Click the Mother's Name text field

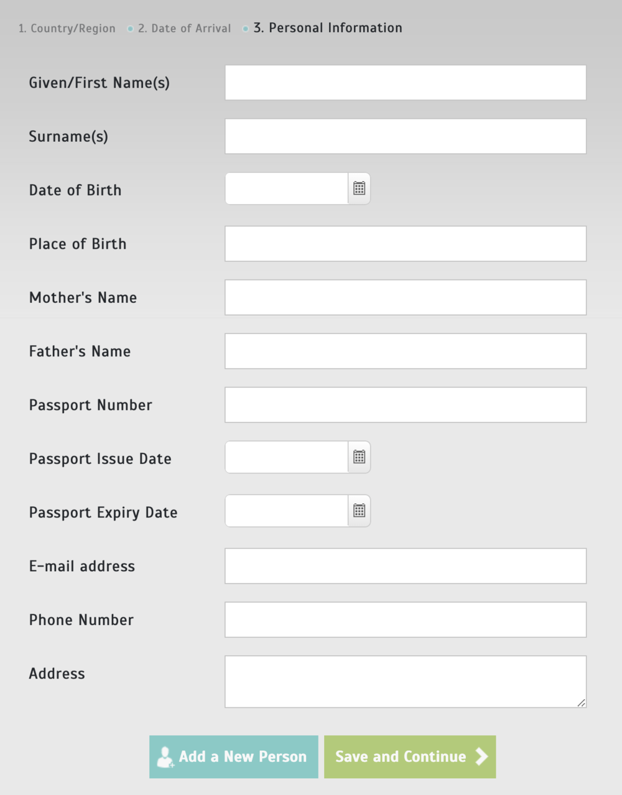[406, 297]
